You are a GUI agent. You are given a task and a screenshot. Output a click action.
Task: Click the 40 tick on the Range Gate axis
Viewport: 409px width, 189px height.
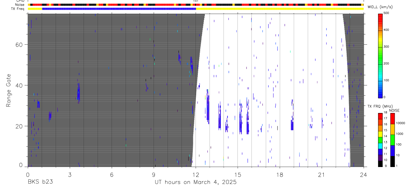(x=20, y=85)
